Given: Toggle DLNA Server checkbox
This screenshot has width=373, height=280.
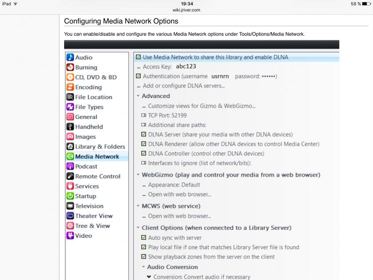Looking at the screenshot, I should (143, 134).
